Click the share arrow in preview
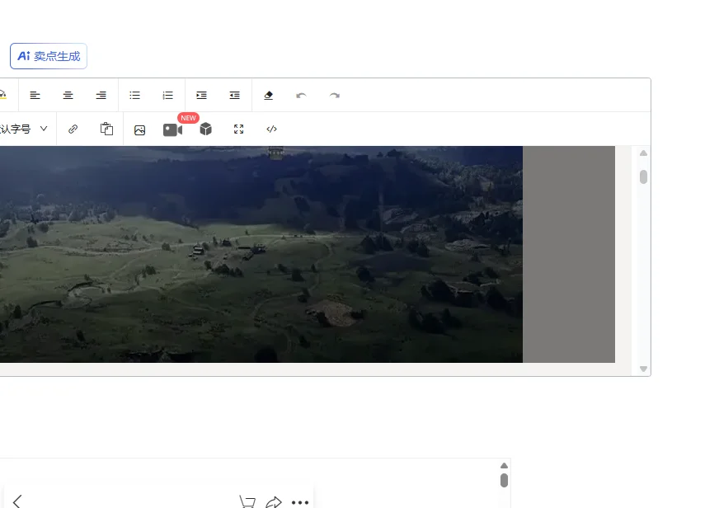719x508 pixels. (x=274, y=502)
